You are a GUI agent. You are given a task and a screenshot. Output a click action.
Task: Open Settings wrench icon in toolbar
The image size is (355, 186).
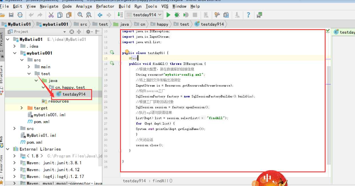tap(217, 15)
